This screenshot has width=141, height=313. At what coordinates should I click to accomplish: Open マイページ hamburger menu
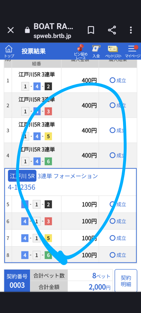(133, 51)
